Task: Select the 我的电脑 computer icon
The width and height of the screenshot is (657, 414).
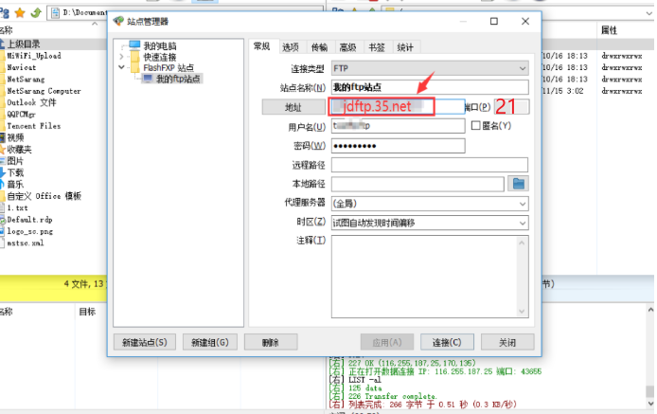Action: pos(135,45)
